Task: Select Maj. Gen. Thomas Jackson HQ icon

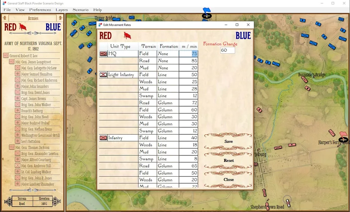Action: (12, 147)
